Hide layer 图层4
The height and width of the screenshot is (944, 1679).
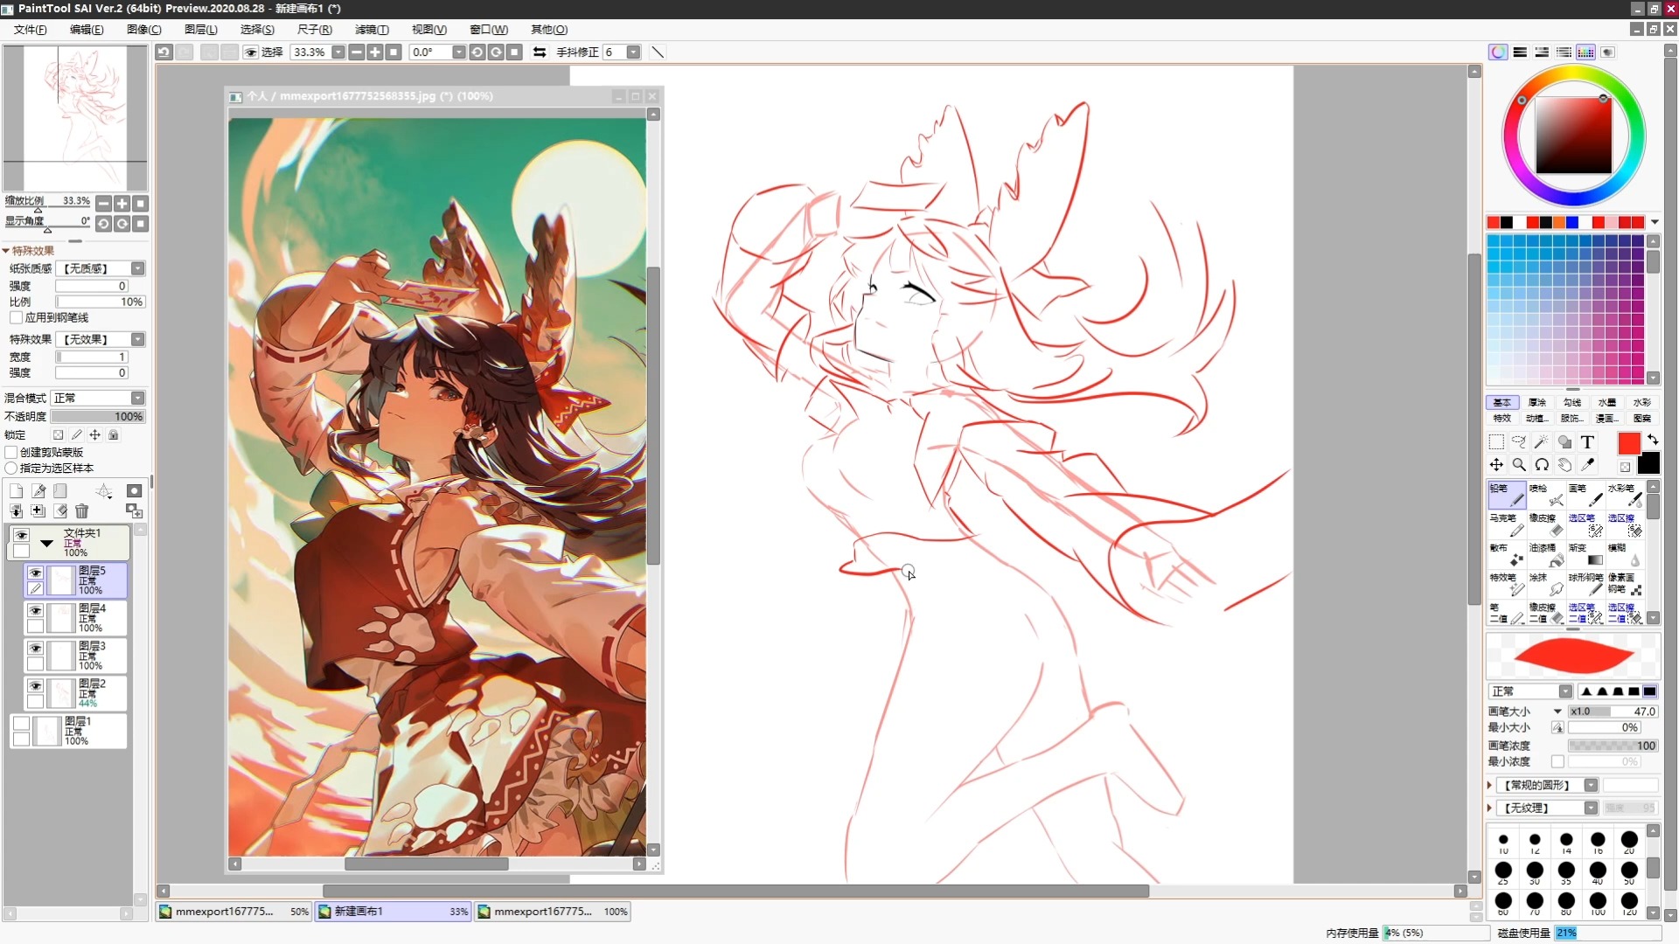click(35, 610)
